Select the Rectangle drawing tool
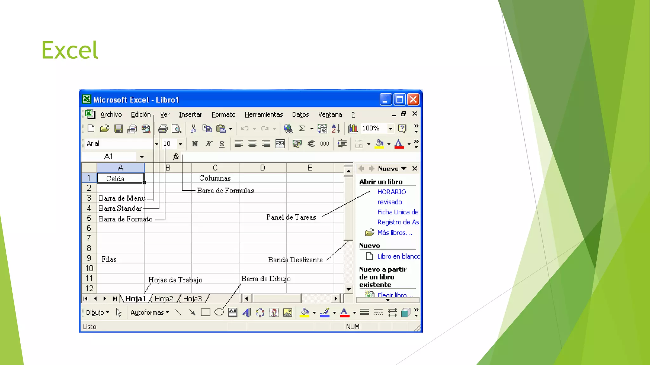 [205, 312]
